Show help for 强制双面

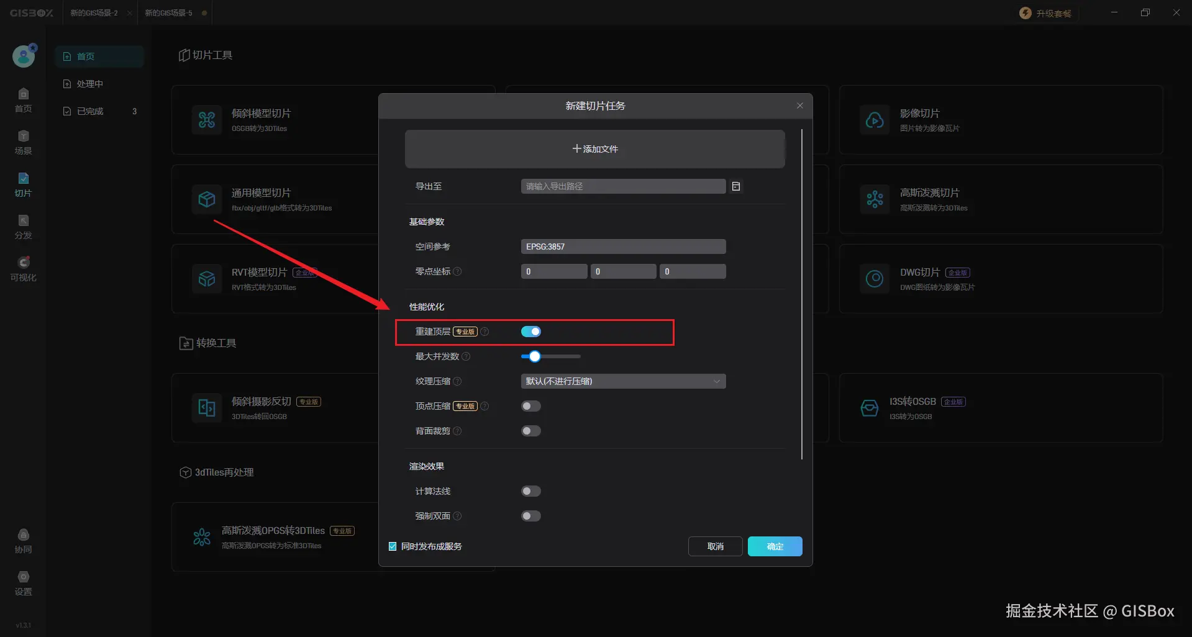(x=458, y=516)
